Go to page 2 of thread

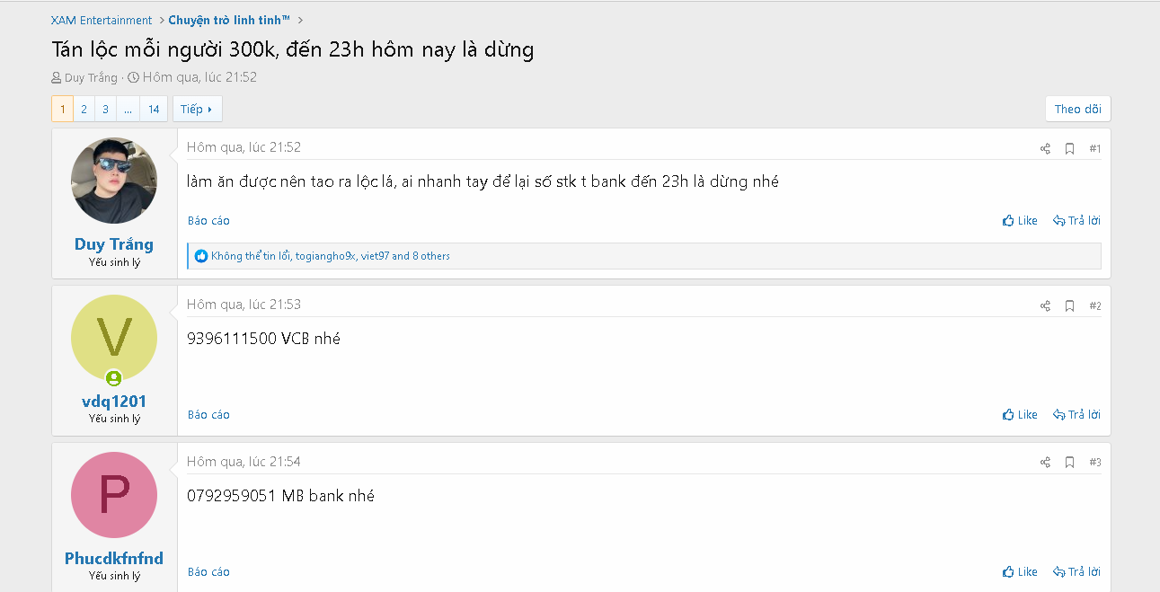[84, 110]
